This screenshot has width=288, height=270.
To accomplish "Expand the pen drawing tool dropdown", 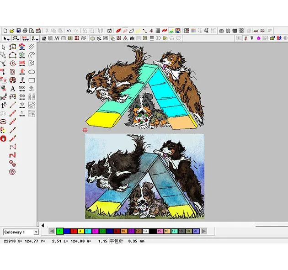I will point(37,38).
